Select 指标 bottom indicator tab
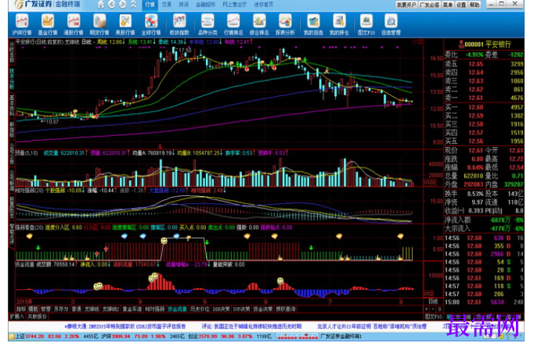 coord(21,309)
